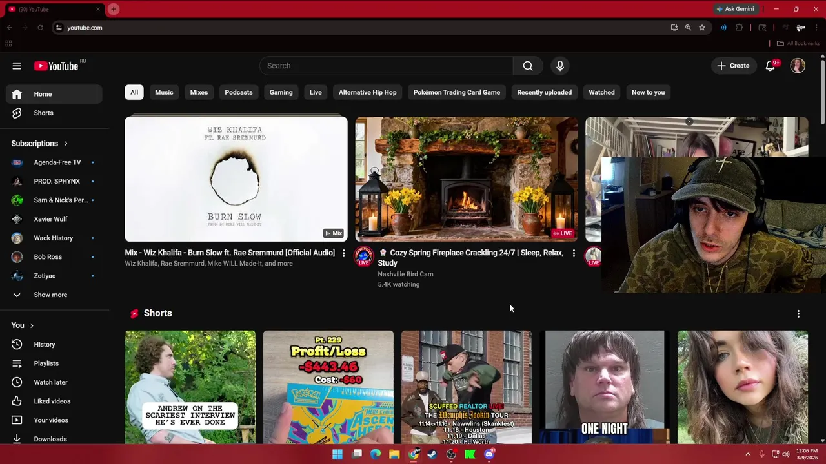The width and height of the screenshot is (826, 464).
Task: Select Alternative Hip Hop chip
Action: pyautogui.click(x=368, y=92)
